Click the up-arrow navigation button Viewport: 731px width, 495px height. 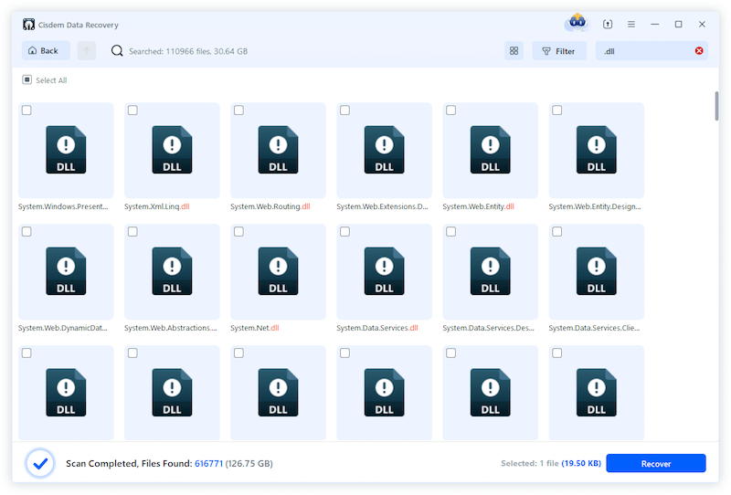pyautogui.click(x=87, y=51)
